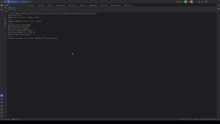Open the Project tool window folder icon
Image resolution: width=220 pixels, height=124 pixels.
point(2,6)
